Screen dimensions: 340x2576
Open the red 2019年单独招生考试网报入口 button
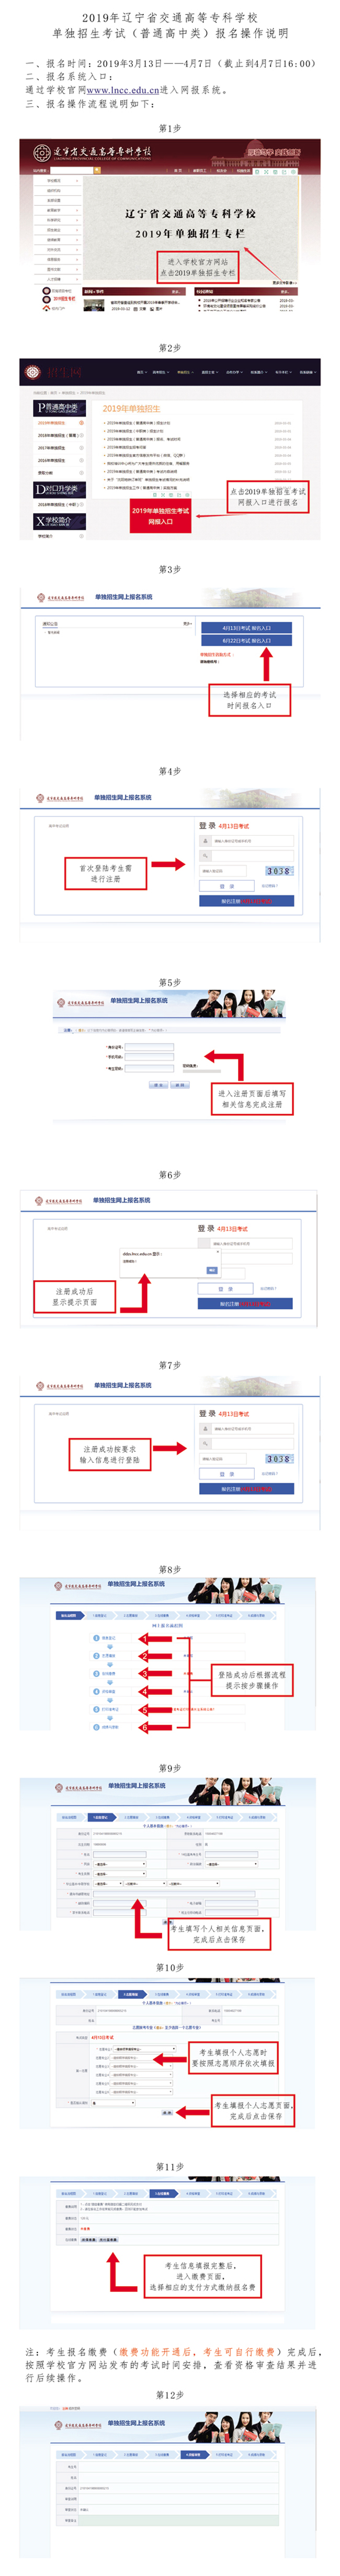click(x=161, y=516)
